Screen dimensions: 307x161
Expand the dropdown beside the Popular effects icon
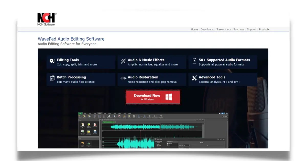pyautogui.click(x=86, y=116)
